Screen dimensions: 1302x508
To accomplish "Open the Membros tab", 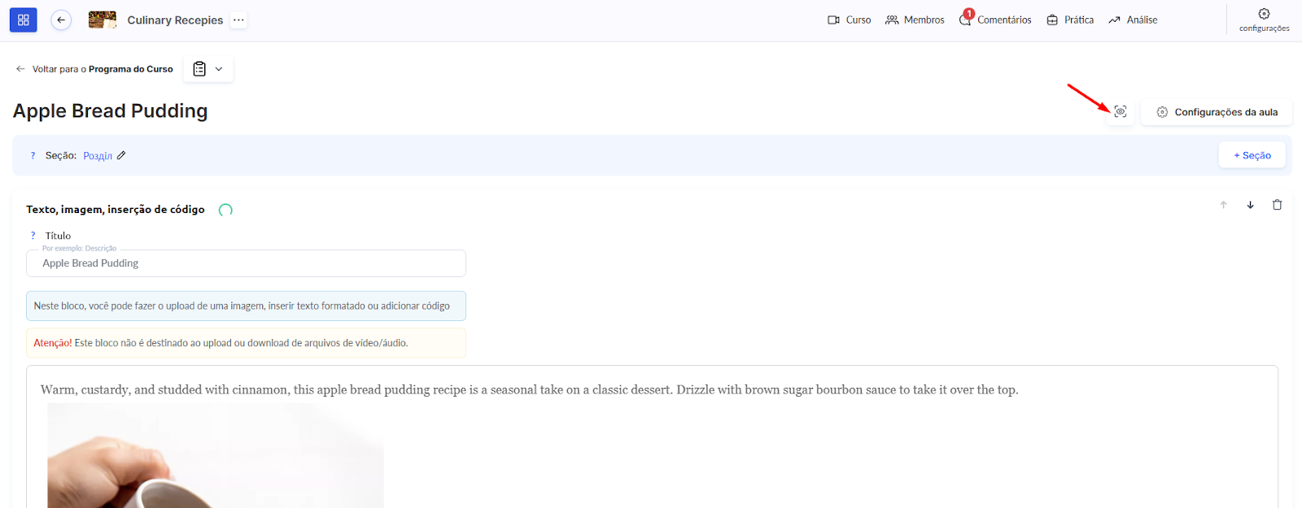I will tap(915, 20).
